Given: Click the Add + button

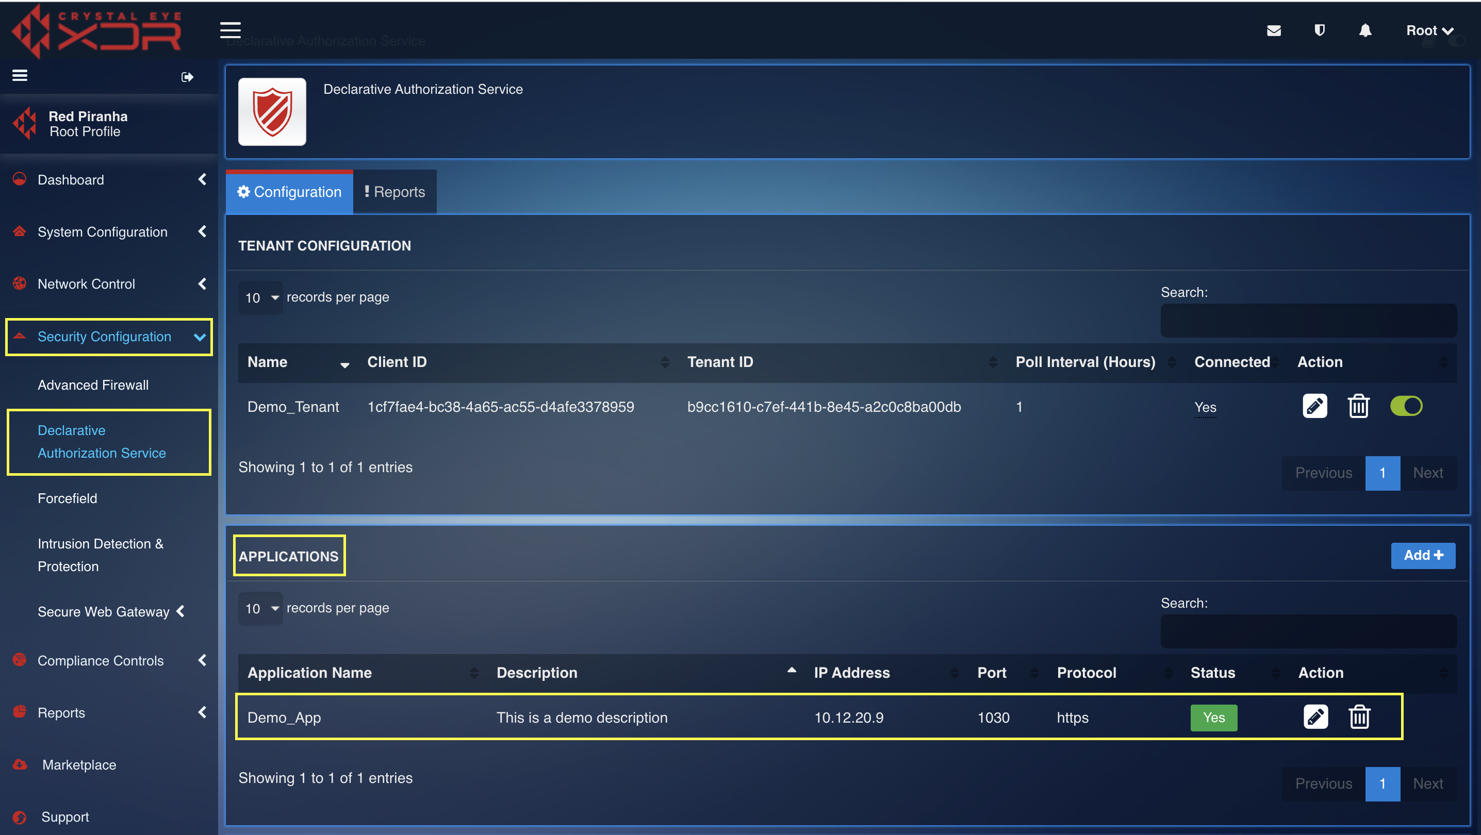Looking at the screenshot, I should pos(1423,555).
